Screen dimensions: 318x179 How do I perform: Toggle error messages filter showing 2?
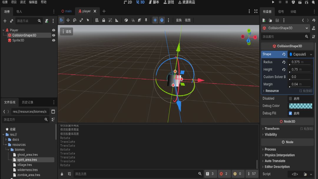coord(224,174)
